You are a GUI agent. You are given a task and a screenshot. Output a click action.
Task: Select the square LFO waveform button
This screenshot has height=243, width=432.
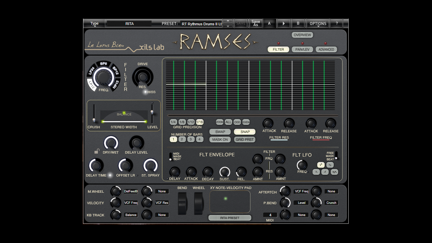tap(330, 165)
